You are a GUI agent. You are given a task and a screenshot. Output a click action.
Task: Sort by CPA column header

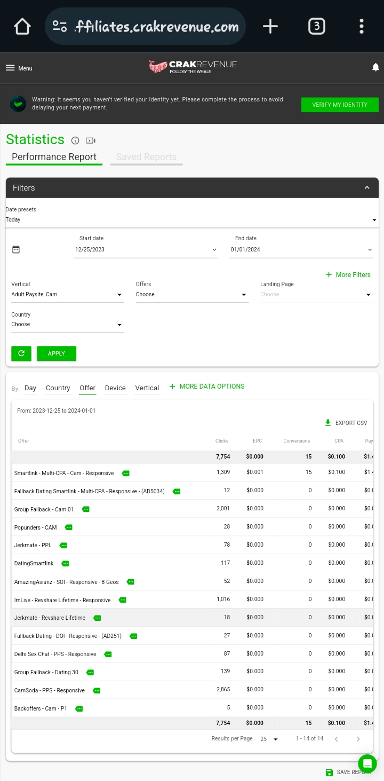[x=339, y=441]
